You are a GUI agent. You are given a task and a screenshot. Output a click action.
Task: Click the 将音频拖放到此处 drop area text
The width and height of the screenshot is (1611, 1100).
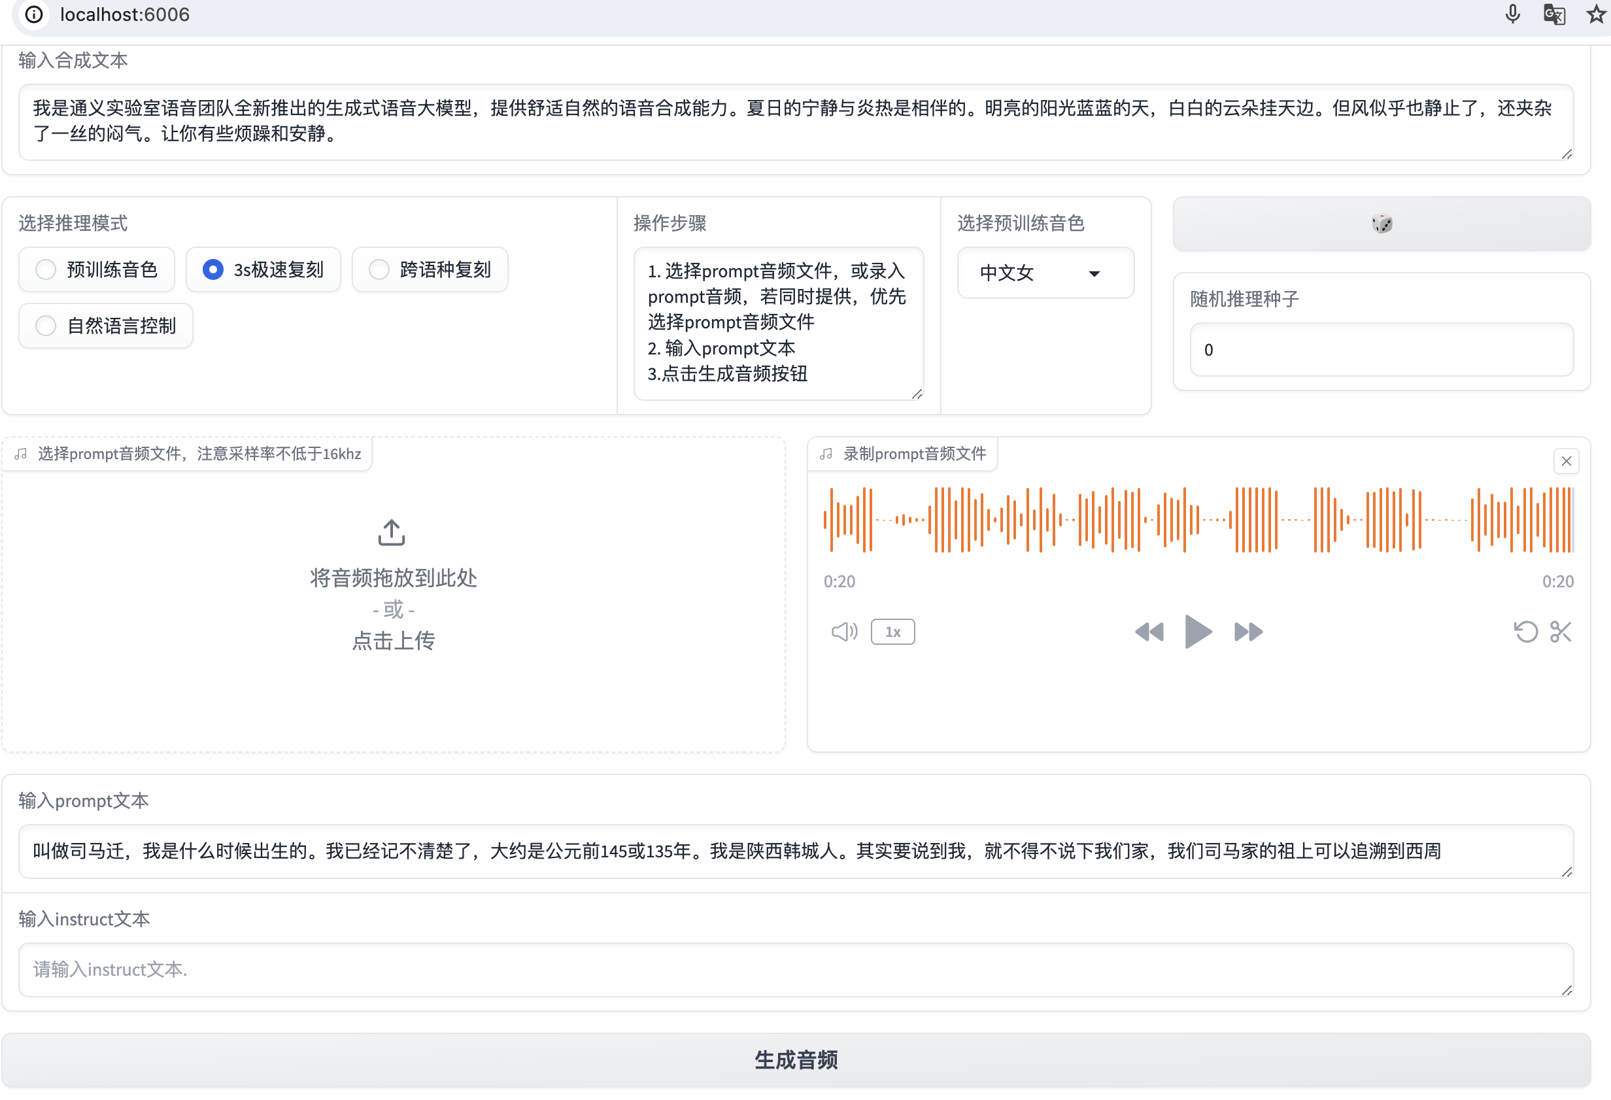click(x=393, y=577)
